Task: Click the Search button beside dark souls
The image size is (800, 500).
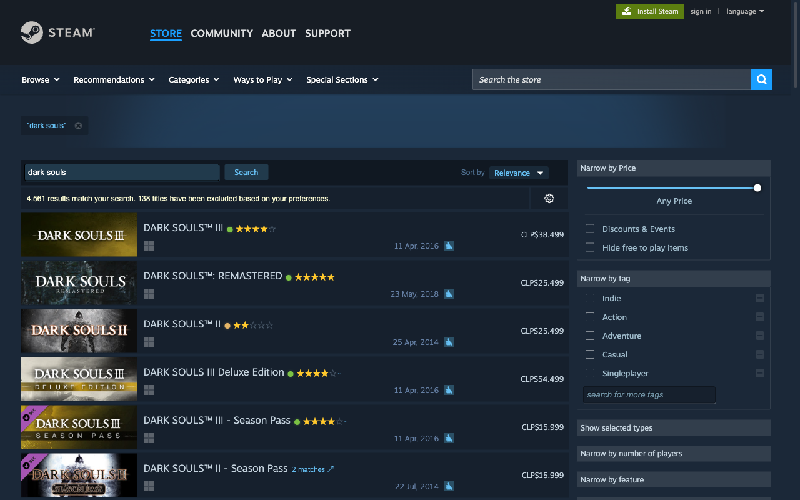Action: [x=246, y=172]
